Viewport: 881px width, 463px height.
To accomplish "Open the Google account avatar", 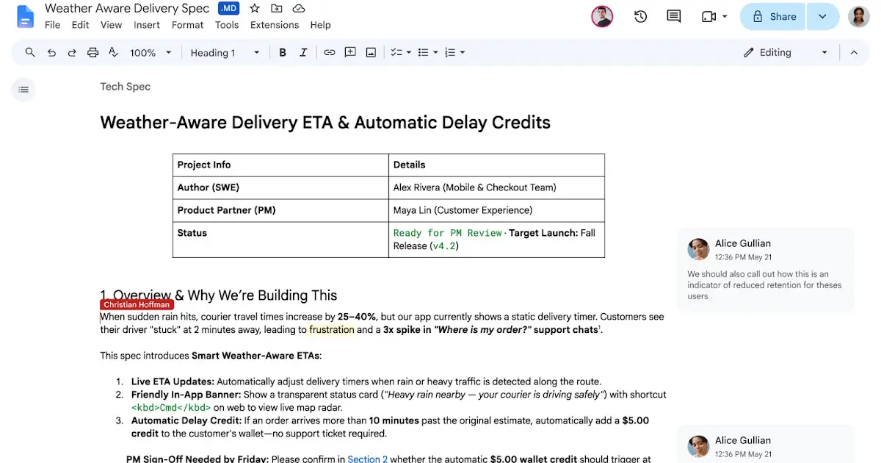I will pyautogui.click(x=859, y=16).
